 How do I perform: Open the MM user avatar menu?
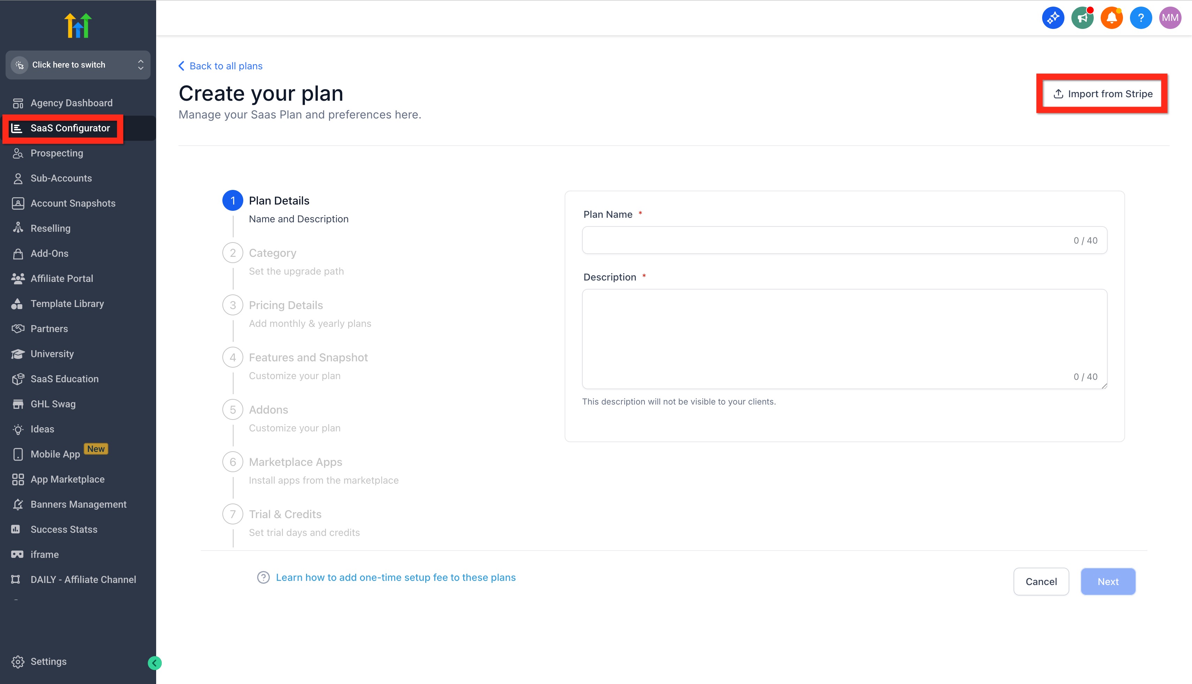[1169, 18]
